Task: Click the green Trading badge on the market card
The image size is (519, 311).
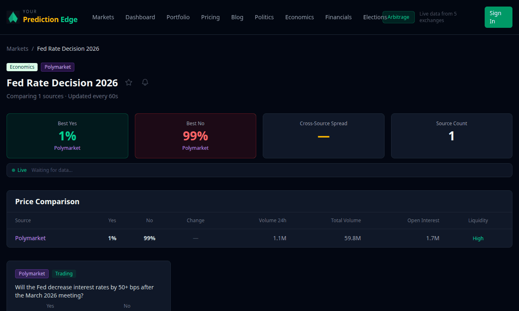Action: click(x=64, y=273)
